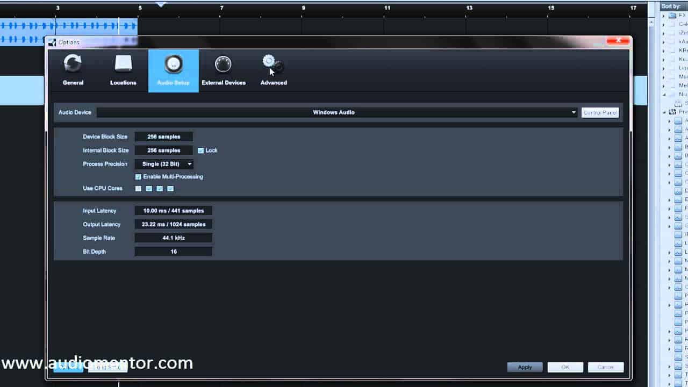Viewport: 688px width, 387px height.
Task: Click the Options window title icon
Action: coord(52,42)
